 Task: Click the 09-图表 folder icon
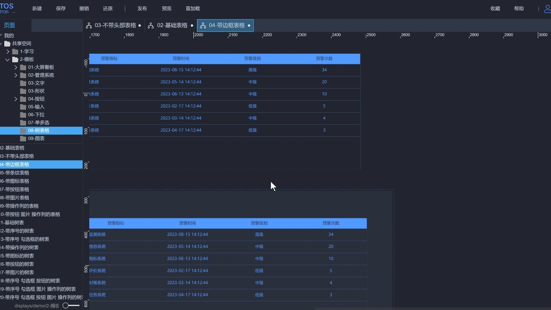tap(23, 139)
